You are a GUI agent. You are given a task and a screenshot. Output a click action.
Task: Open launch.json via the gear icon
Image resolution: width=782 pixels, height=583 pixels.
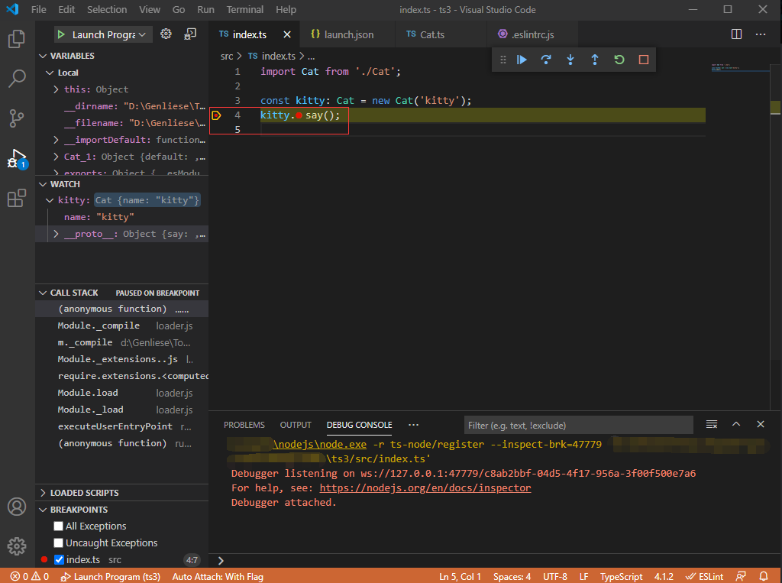point(166,34)
